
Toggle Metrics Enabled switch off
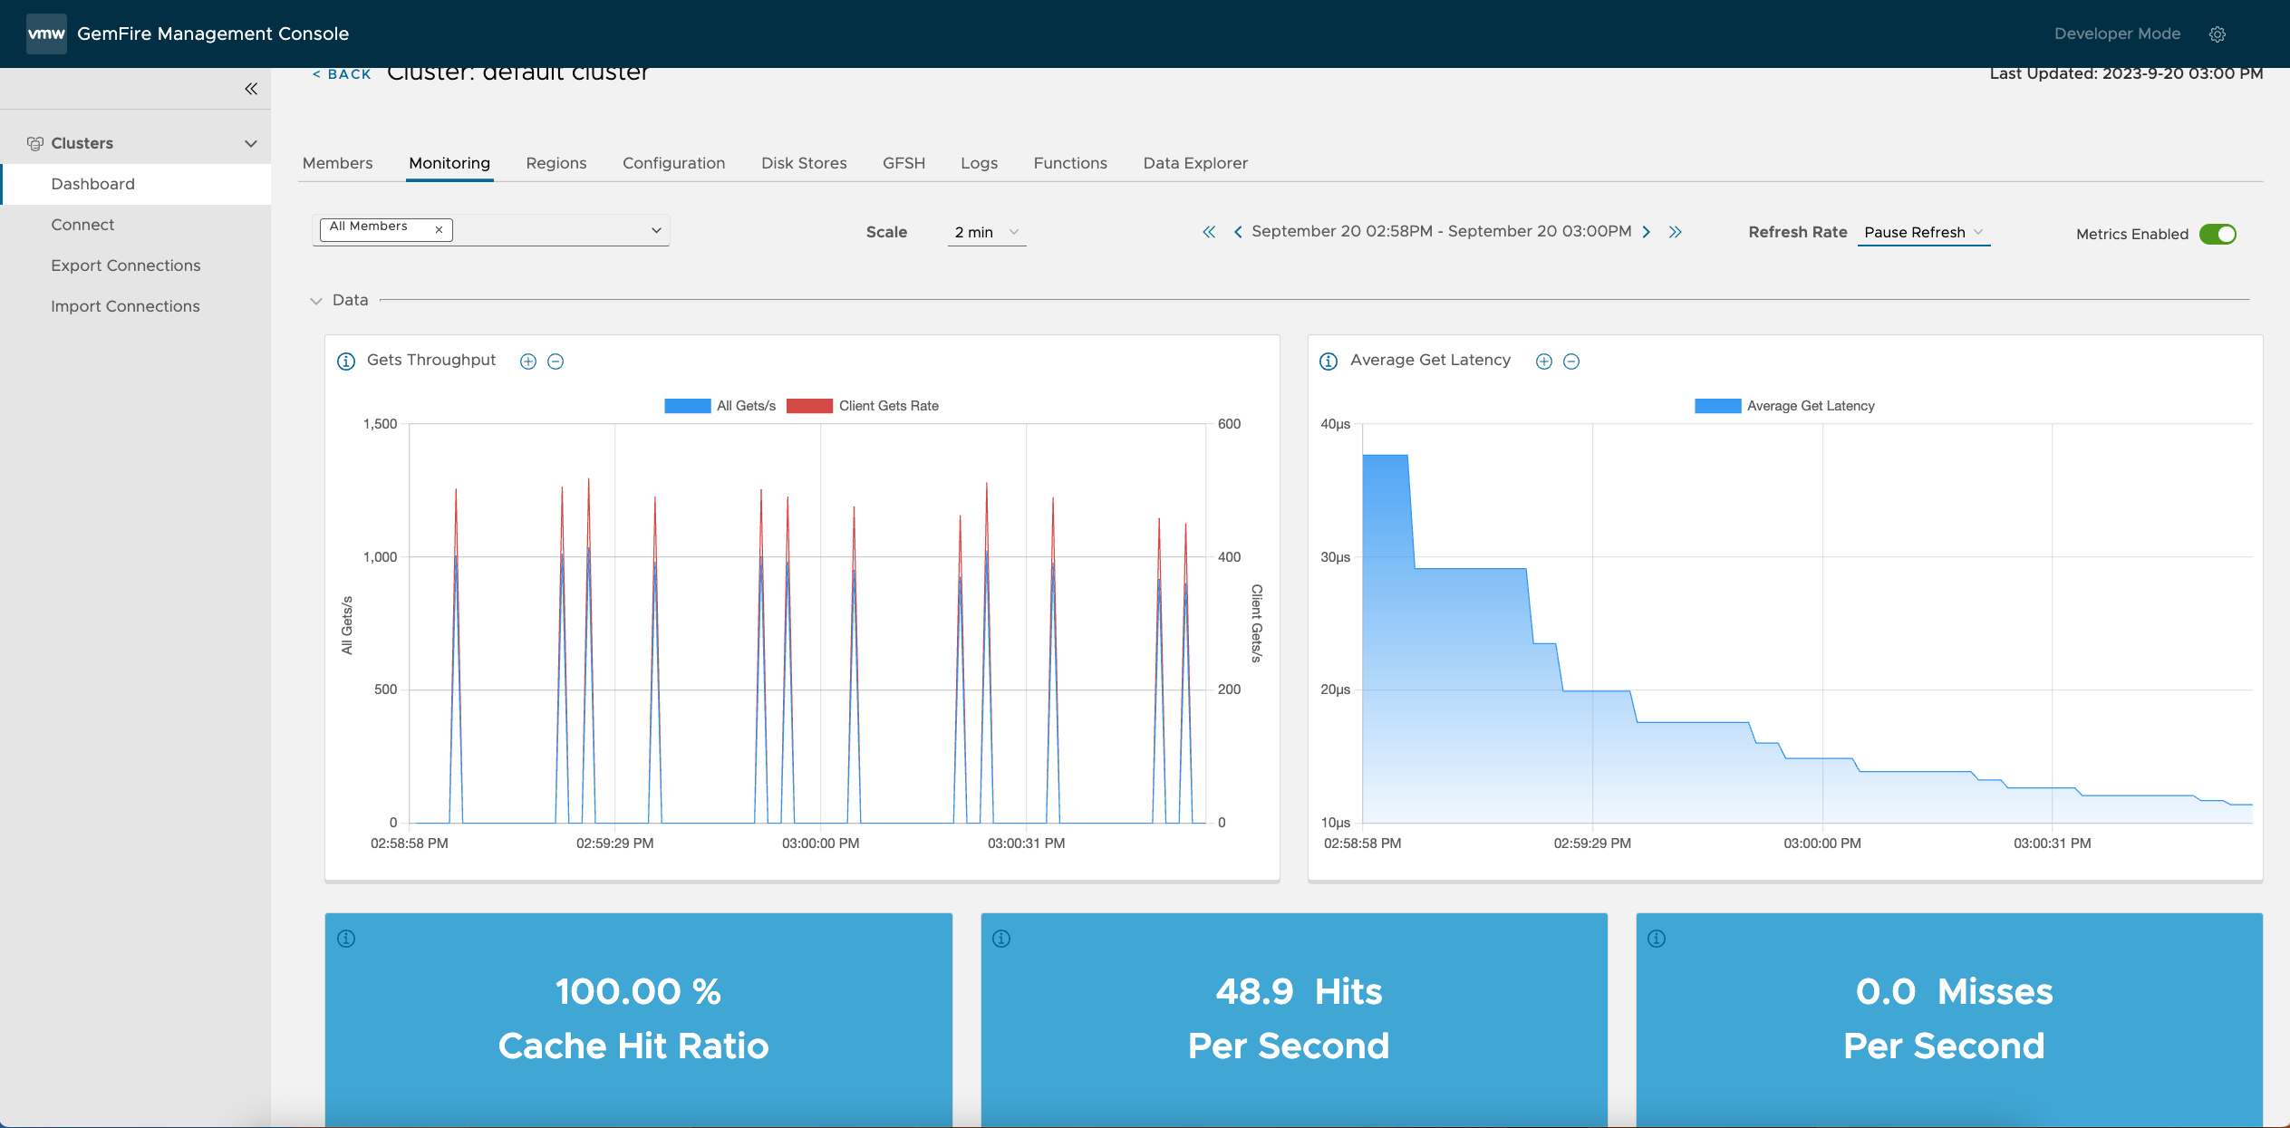coord(2218,234)
